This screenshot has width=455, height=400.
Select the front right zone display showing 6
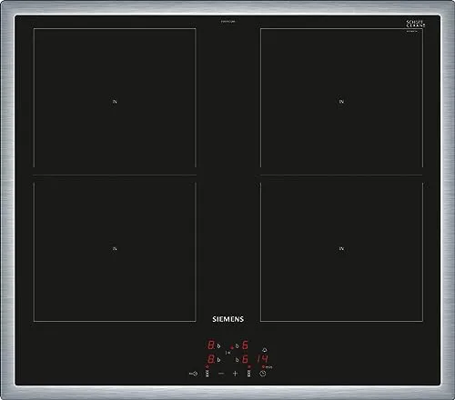coord(245,359)
